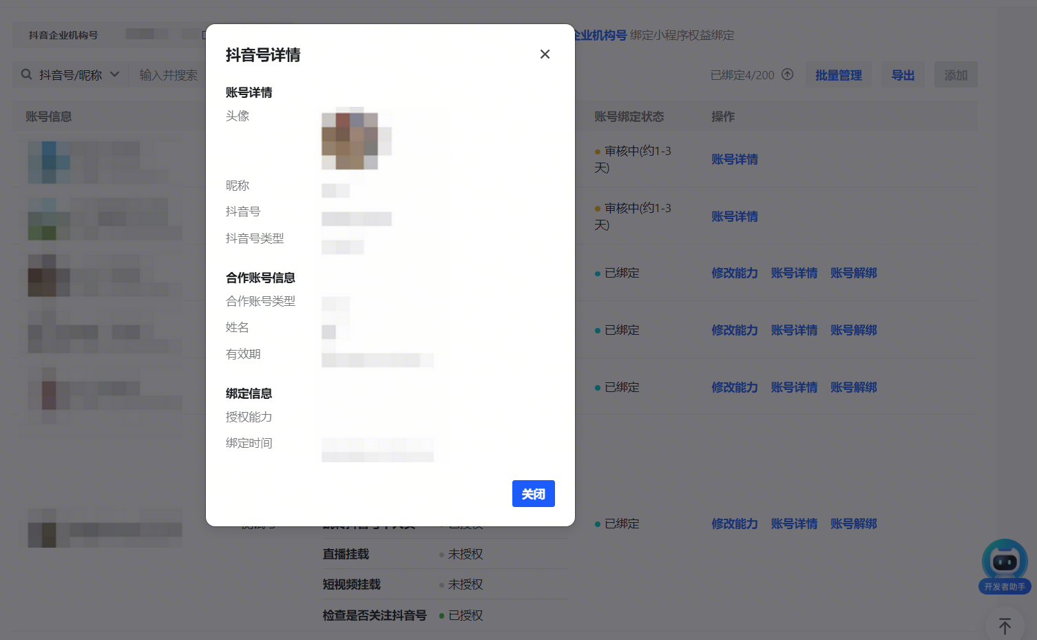1037x640 pixels.
Task: Open the 开发者助手 robot assistant
Action: pyautogui.click(x=1004, y=565)
